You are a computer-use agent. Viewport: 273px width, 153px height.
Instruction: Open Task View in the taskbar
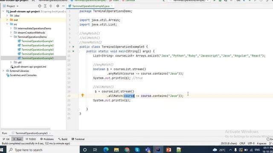tap(95, 150)
